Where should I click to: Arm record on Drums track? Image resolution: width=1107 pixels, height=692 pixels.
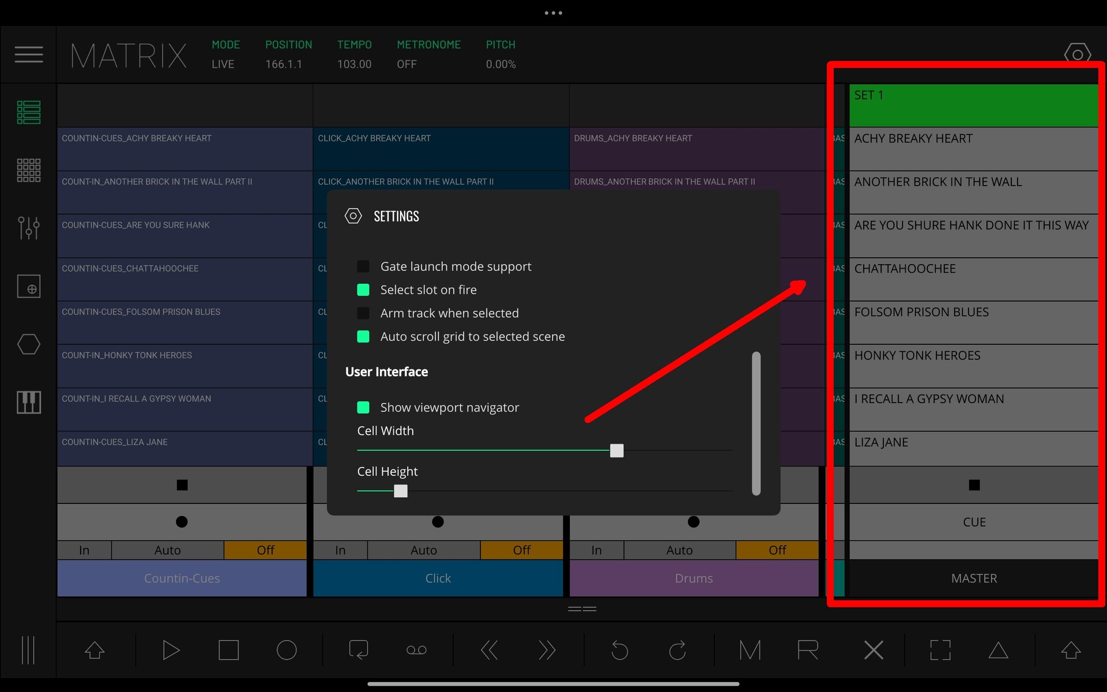[694, 522]
